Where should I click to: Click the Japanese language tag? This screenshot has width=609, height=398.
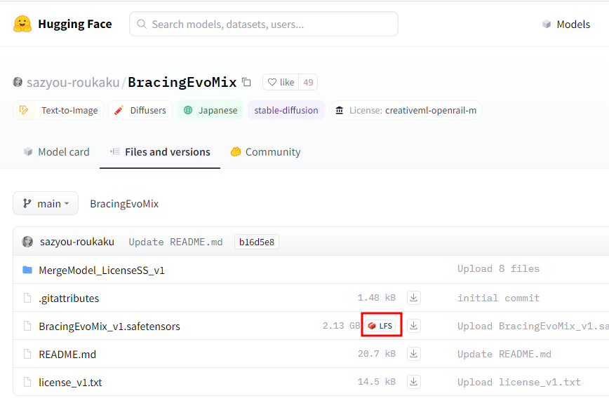pos(210,110)
